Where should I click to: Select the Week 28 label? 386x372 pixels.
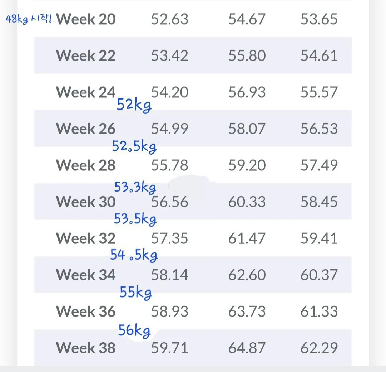pyautogui.click(x=86, y=165)
